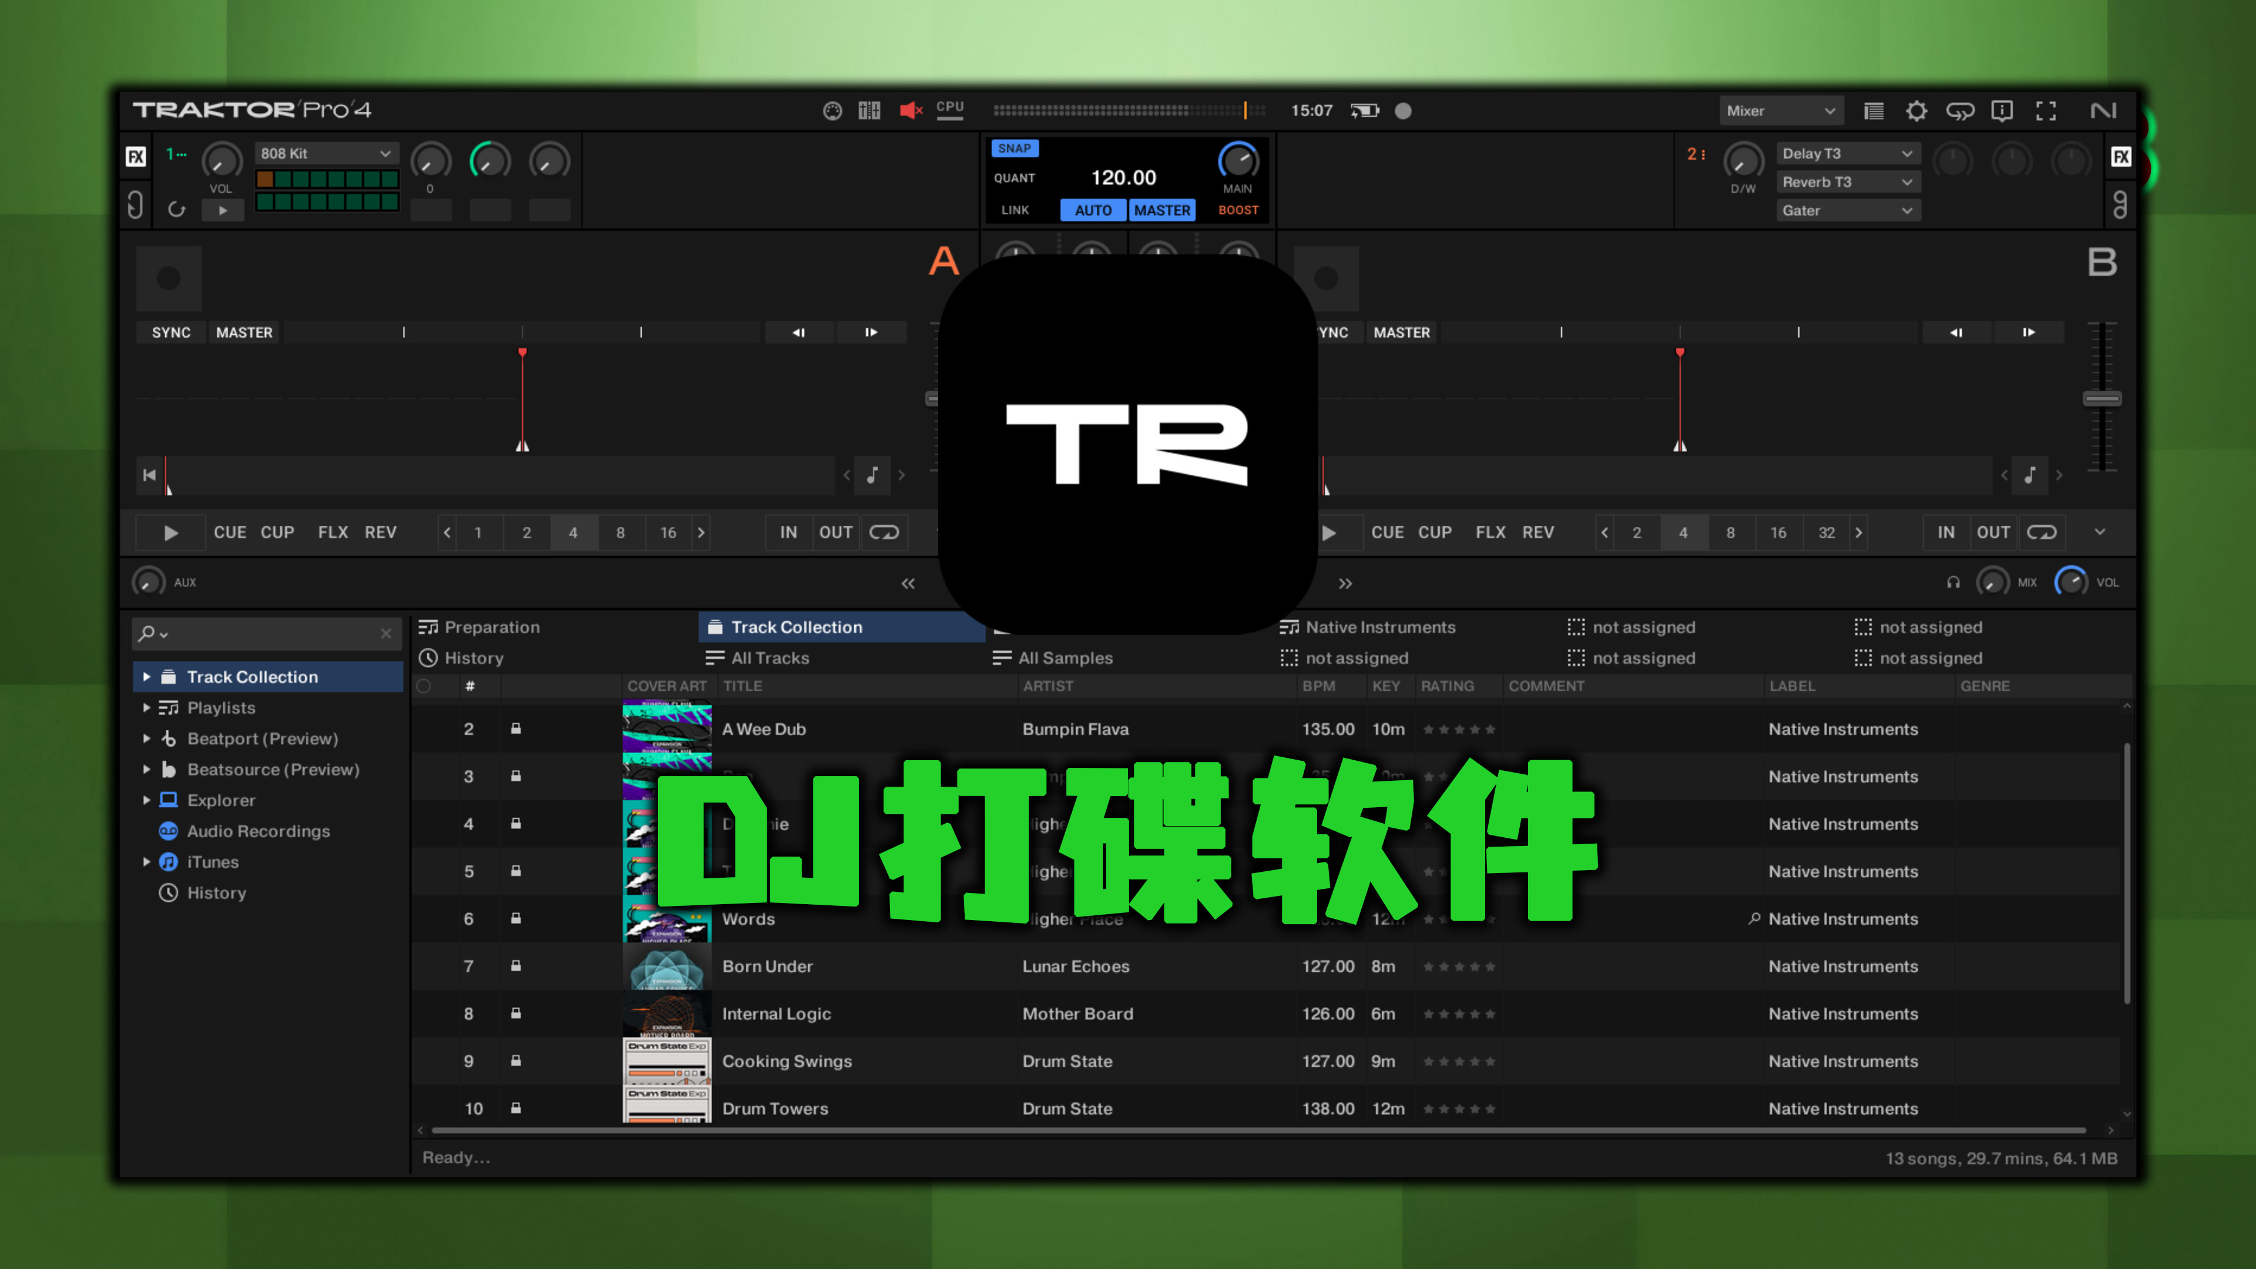Open the MIDI controller indicator icon
This screenshot has width=2256, height=1269.
click(x=832, y=110)
